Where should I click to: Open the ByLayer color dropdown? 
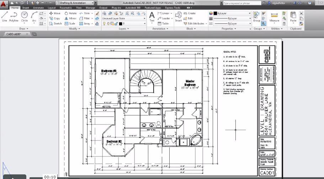click(232, 13)
